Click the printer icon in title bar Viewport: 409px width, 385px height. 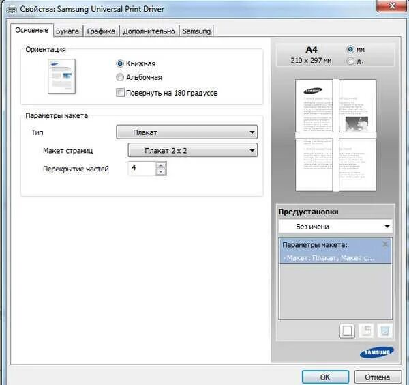(x=12, y=10)
